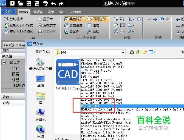The height and width of the screenshot is (140, 184).
Task: Switch to the 查看器 tab
Action: [24, 12]
